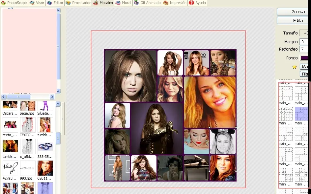The width and height of the screenshot is (311, 194).
Task: Click thumbnail list scroll up arrow
Action: [58, 104]
